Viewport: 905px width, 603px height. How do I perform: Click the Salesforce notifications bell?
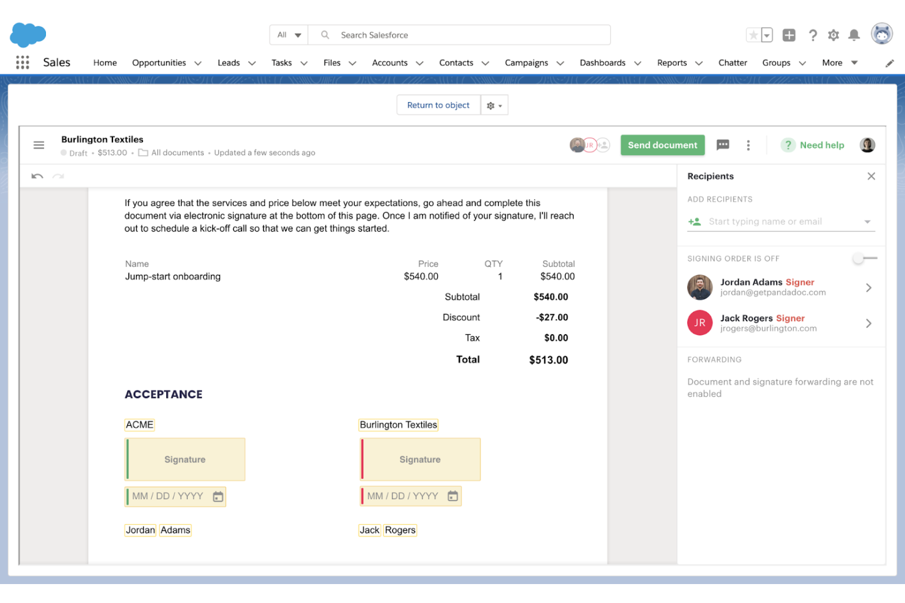point(854,35)
